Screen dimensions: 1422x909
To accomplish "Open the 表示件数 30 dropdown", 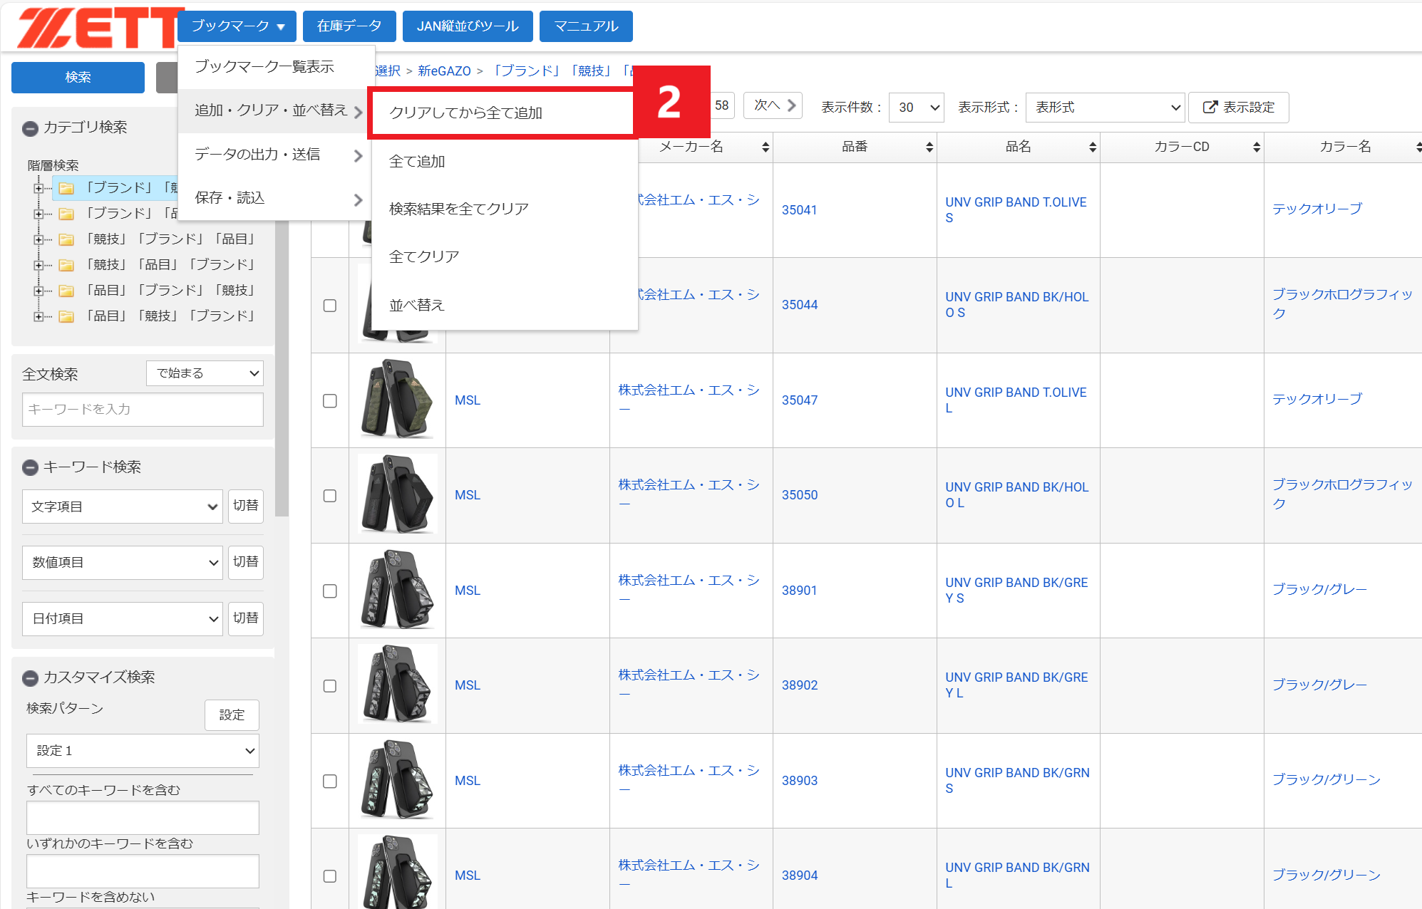I will pos(917,107).
